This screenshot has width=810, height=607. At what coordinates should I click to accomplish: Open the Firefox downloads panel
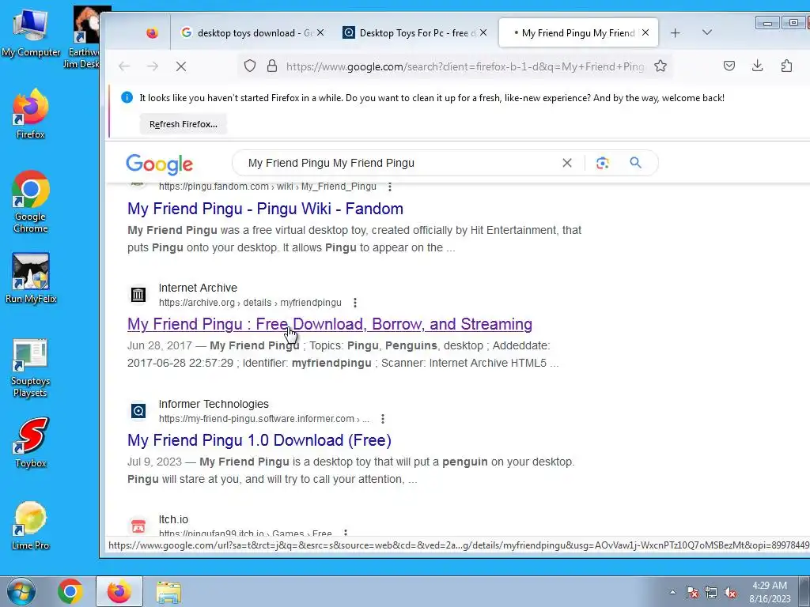pyautogui.click(x=757, y=66)
